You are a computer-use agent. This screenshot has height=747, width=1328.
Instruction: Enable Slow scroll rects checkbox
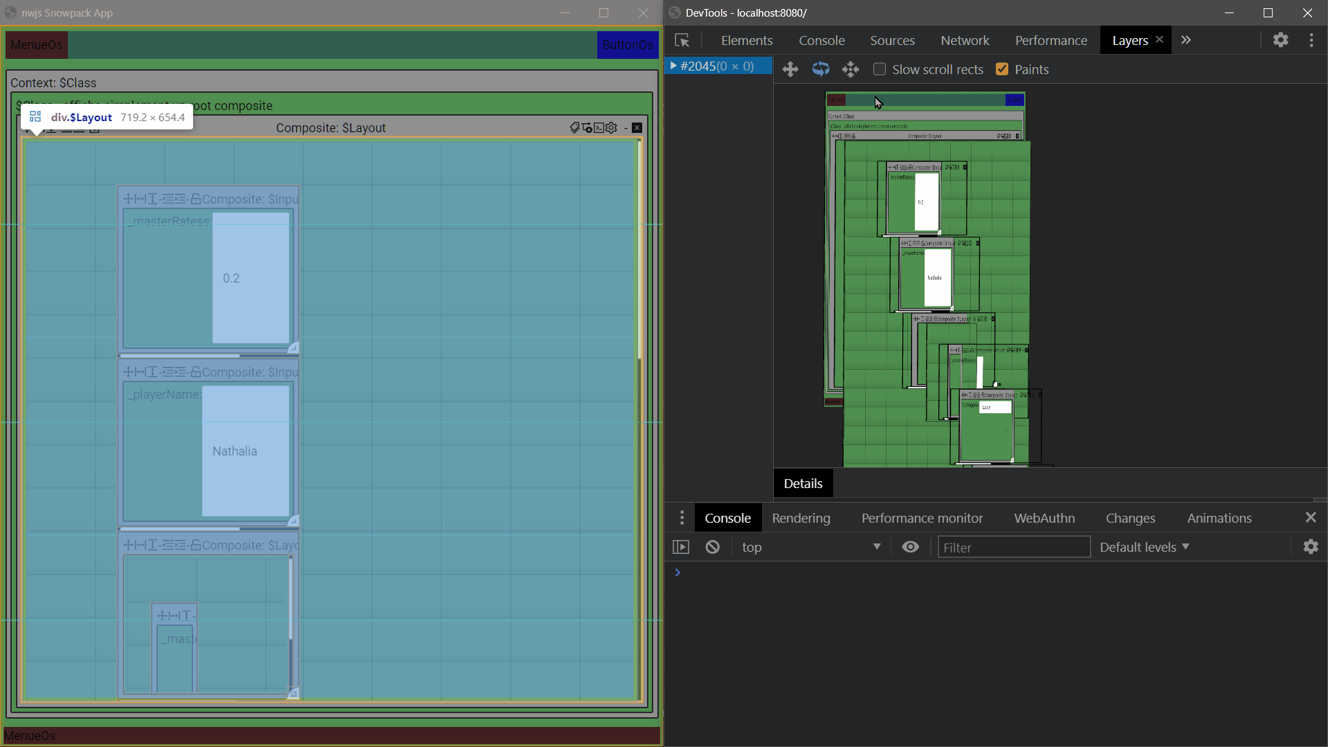point(879,69)
